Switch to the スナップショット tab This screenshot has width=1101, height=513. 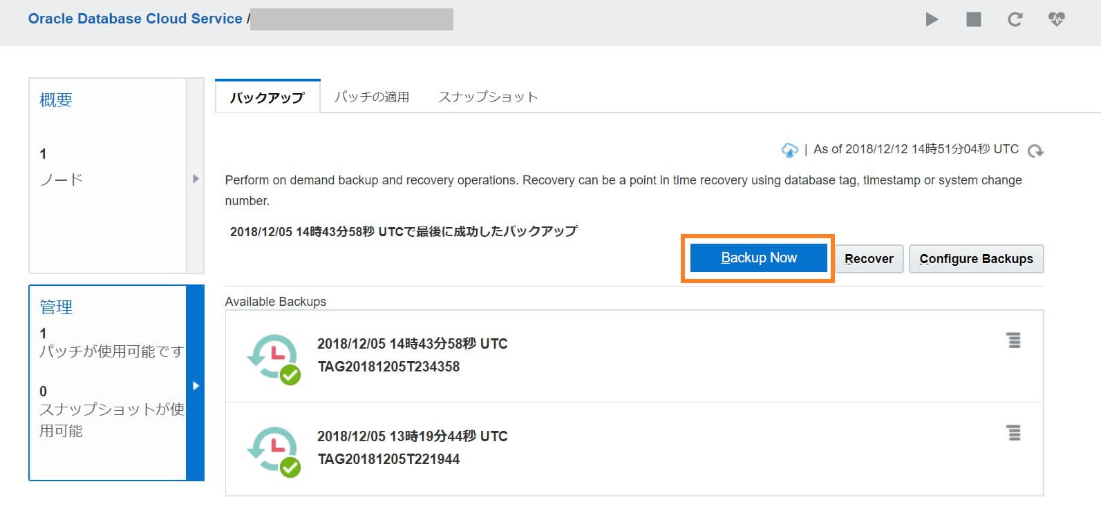tap(488, 97)
